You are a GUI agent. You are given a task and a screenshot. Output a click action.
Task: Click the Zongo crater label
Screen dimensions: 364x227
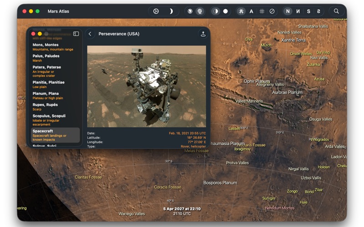pyautogui.click(x=292, y=191)
